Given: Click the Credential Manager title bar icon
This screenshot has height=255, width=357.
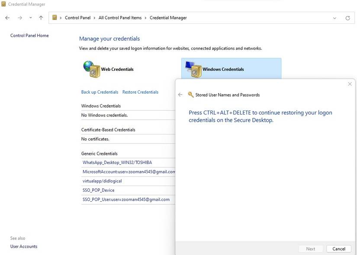Looking at the screenshot, I should point(3,4).
